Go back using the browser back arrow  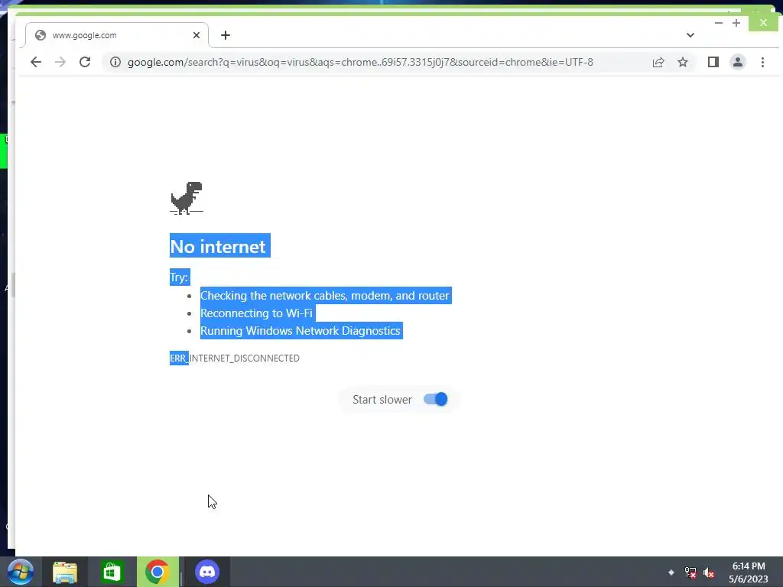click(x=35, y=62)
